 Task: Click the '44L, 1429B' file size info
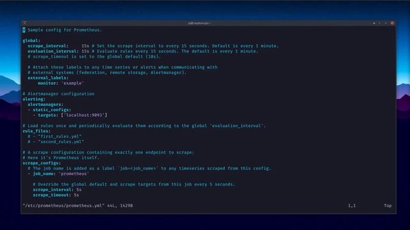pyautogui.click(x=120, y=206)
